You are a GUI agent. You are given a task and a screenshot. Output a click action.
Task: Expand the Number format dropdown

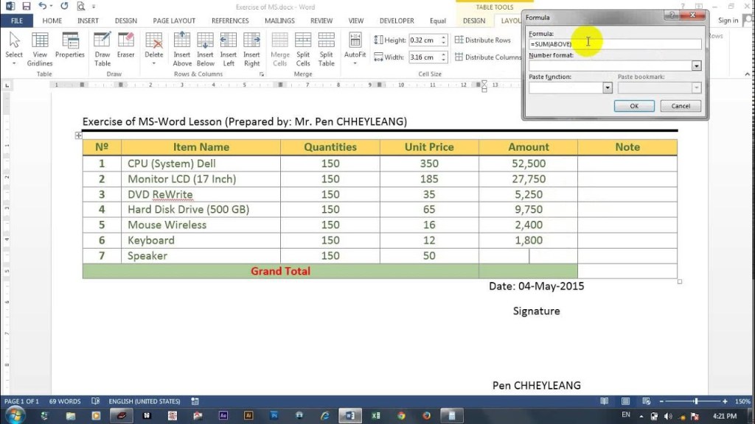click(695, 66)
